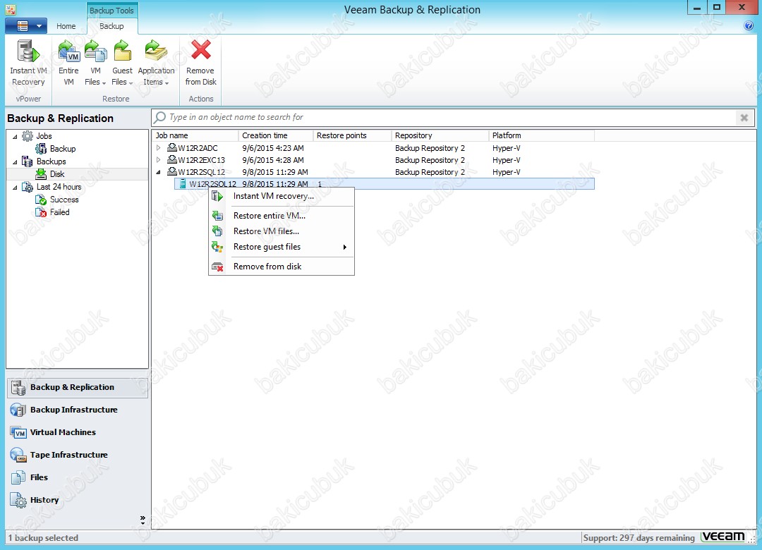Click the application icon in title bar
This screenshot has height=550, width=762.
11,9
